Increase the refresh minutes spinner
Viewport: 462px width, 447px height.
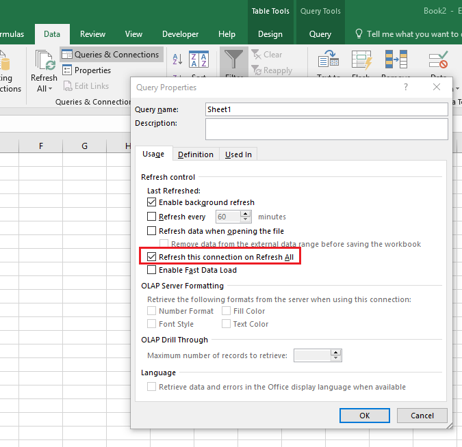tap(246, 214)
